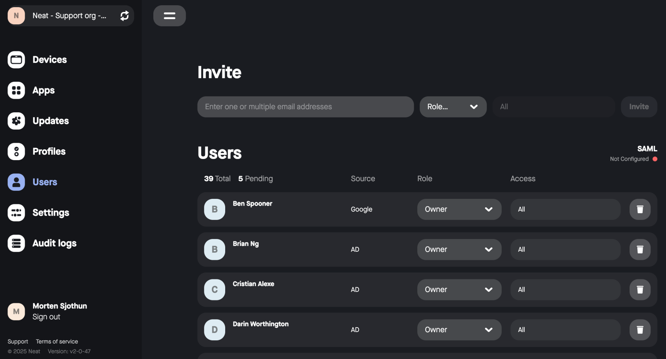Select the Apps icon in the sidebar
The image size is (666, 359).
pyautogui.click(x=16, y=90)
